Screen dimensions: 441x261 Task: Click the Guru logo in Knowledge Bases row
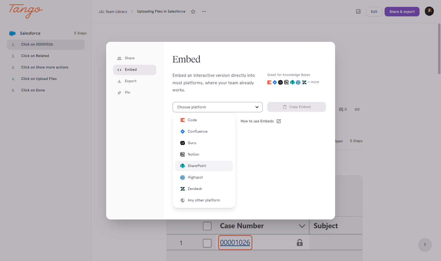pyautogui.click(x=280, y=82)
